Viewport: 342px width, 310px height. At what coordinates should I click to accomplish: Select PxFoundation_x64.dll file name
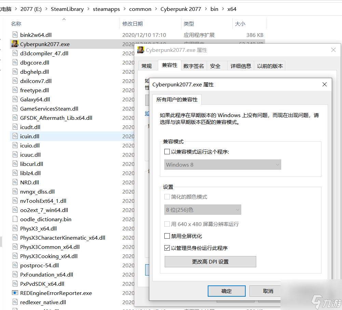(x=46, y=274)
